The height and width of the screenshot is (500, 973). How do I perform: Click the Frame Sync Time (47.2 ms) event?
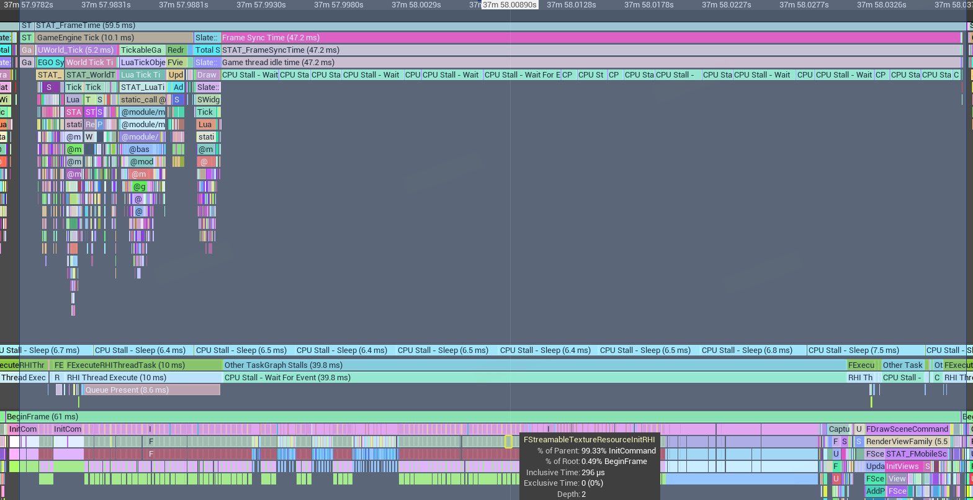590,38
